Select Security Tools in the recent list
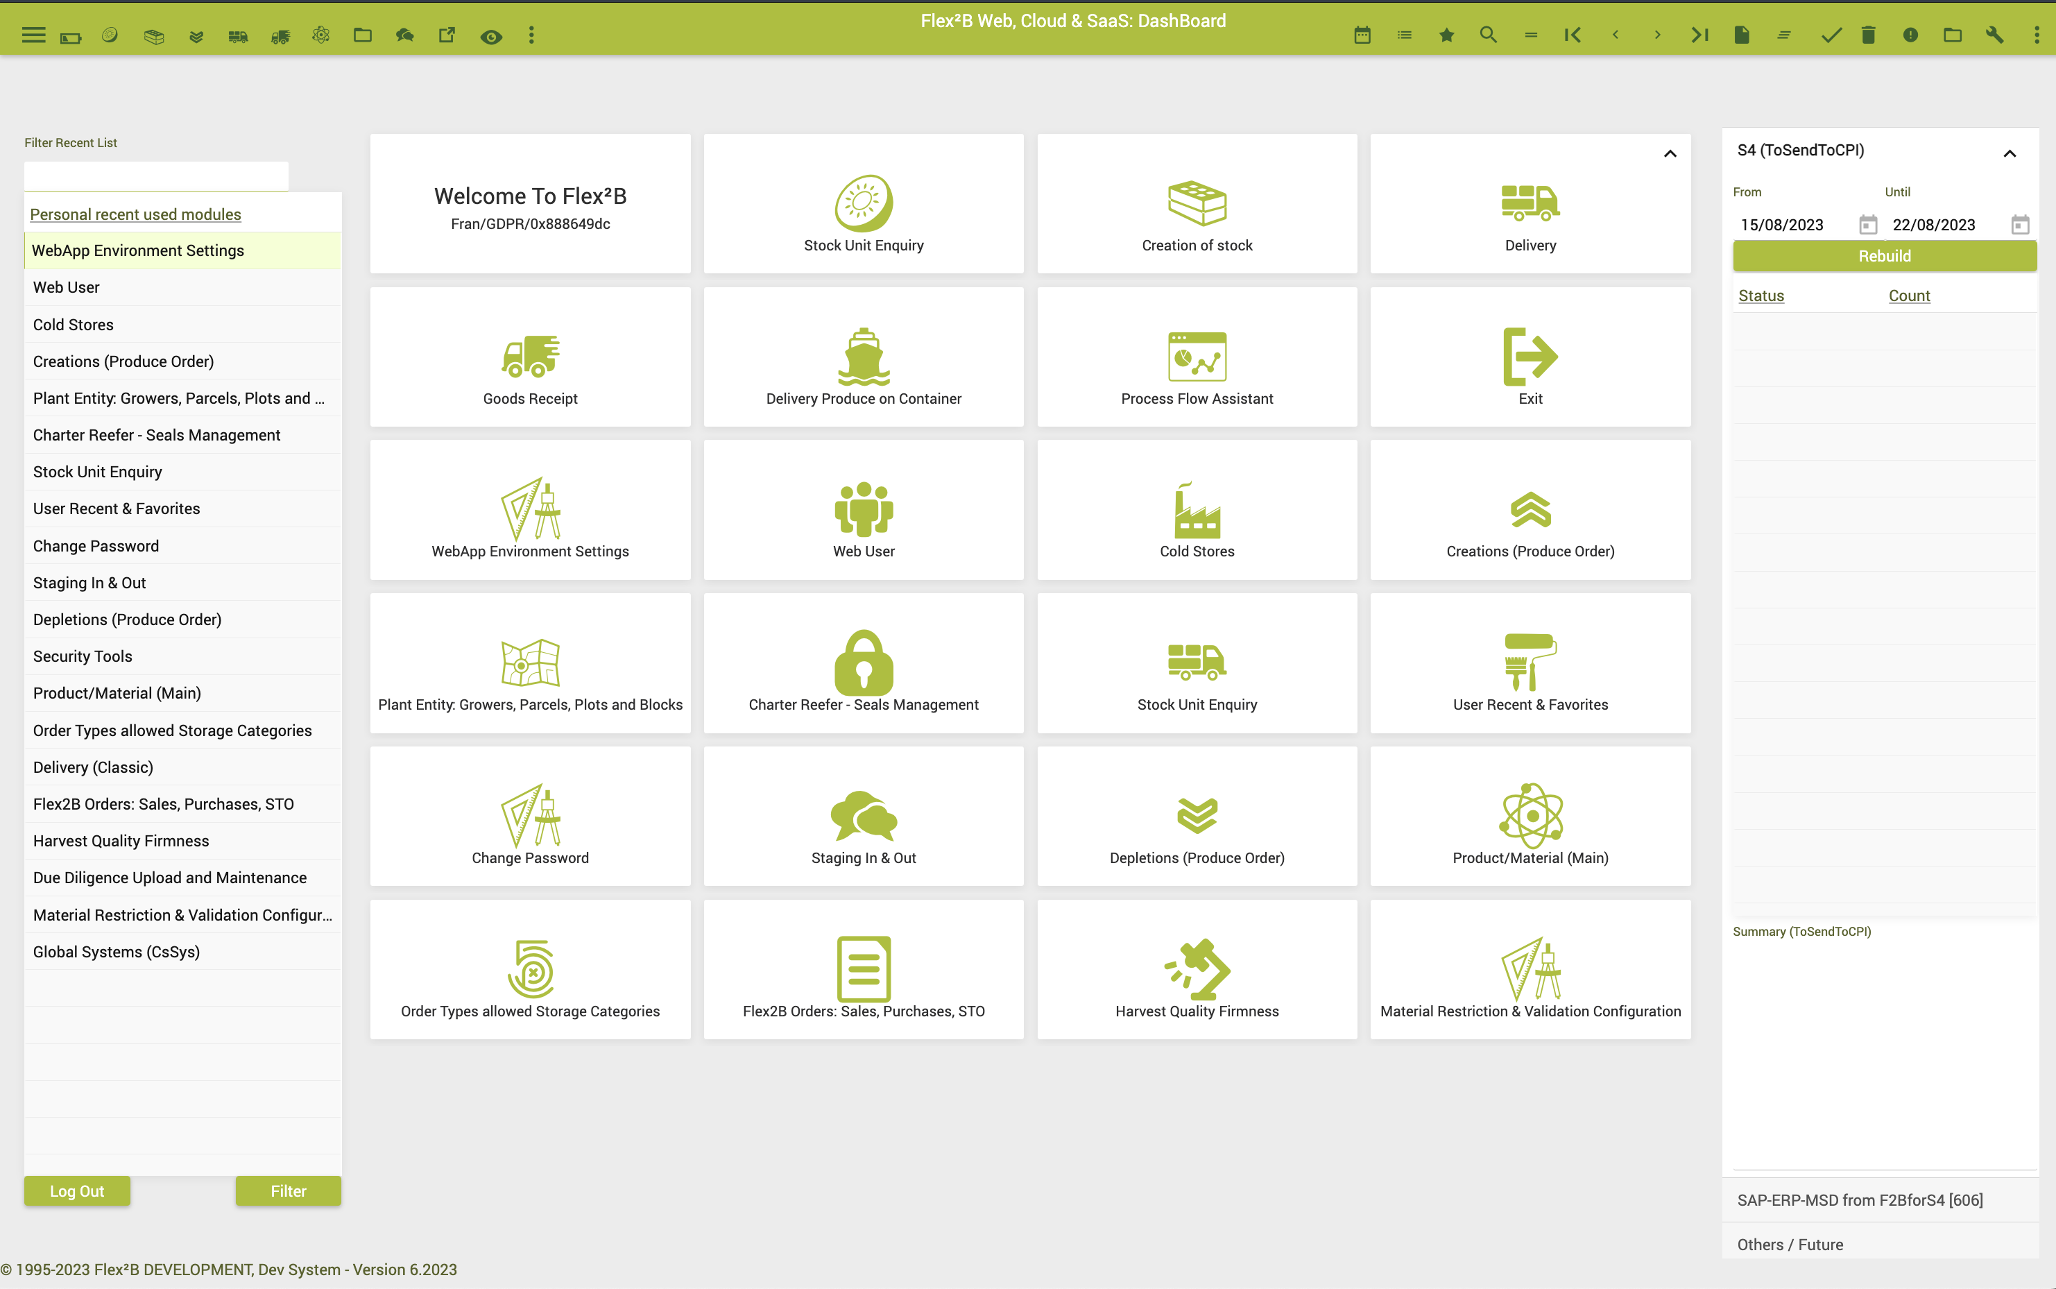Image resolution: width=2056 pixels, height=1289 pixels. [182, 656]
